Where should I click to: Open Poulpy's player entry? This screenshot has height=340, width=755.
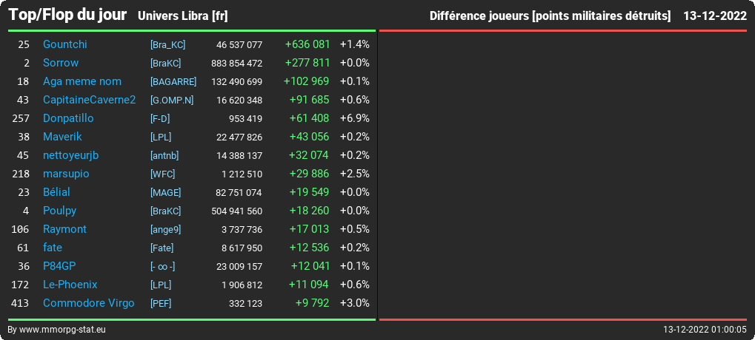[60, 211]
